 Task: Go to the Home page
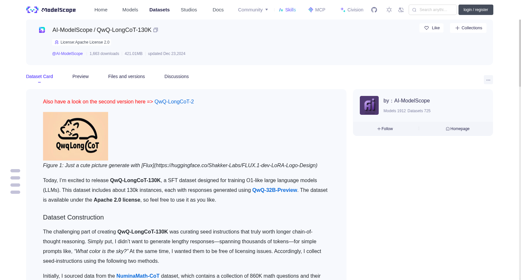101,10
